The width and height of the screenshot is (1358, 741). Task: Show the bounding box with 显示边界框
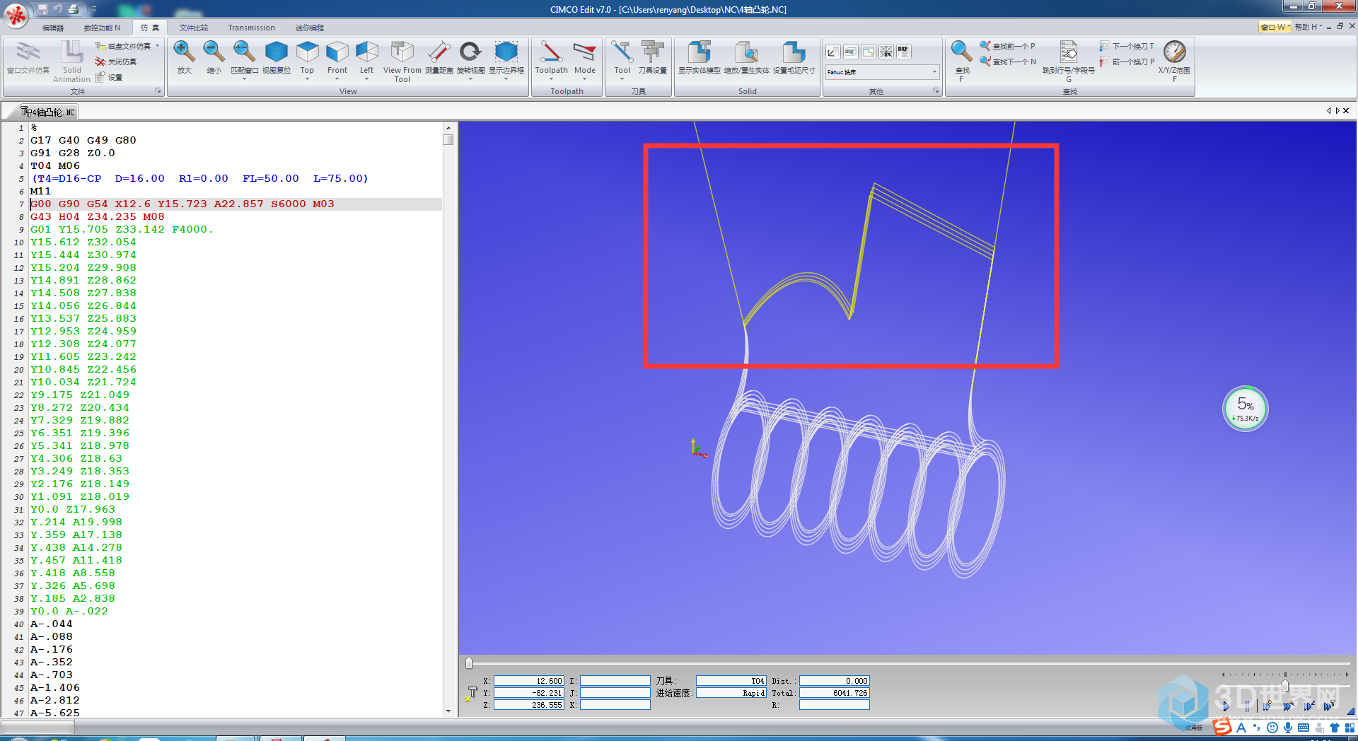pos(506,52)
